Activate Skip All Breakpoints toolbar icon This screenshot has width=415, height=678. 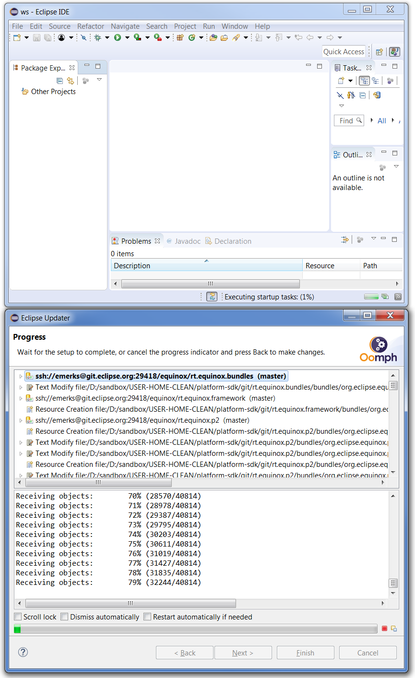click(x=83, y=37)
